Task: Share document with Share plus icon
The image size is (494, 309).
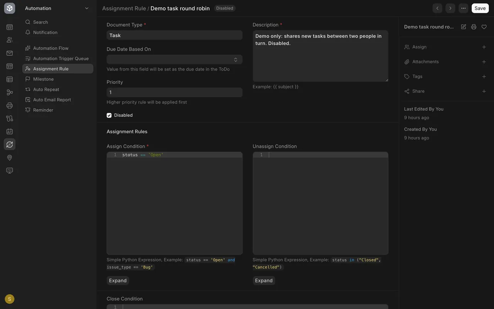Action: pos(484,91)
